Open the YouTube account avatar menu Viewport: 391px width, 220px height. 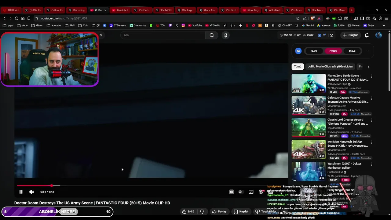point(378,35)
